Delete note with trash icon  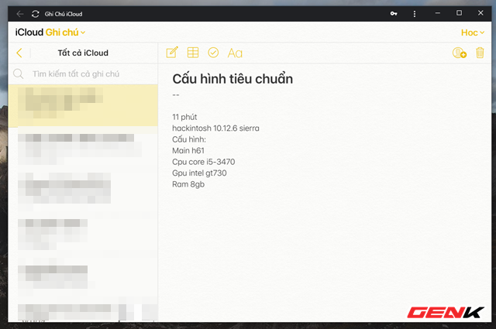click(480, 53)
